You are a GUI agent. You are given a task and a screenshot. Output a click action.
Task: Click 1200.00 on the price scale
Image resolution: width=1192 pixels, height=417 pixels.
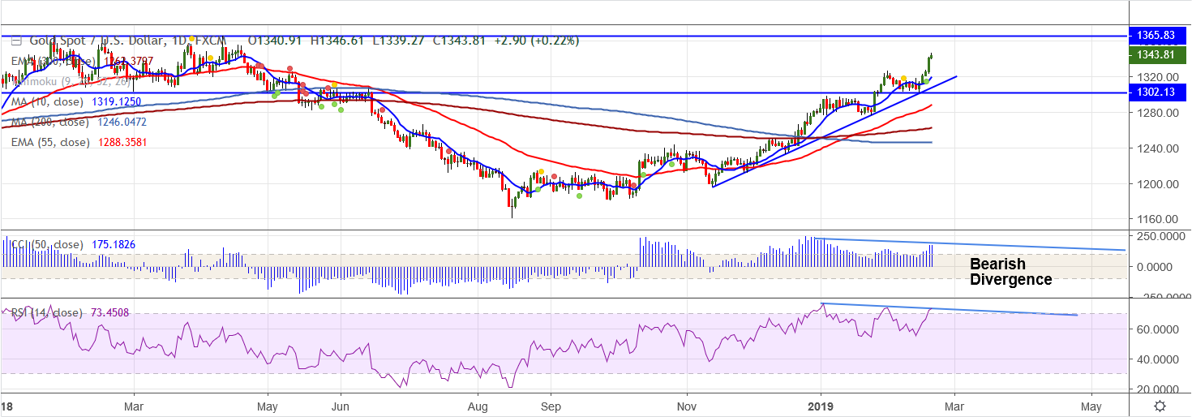(x=1157, y=183)
